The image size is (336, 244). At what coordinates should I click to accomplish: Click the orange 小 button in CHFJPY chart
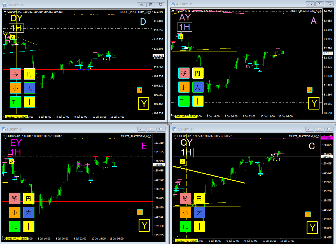click(185, 212)
